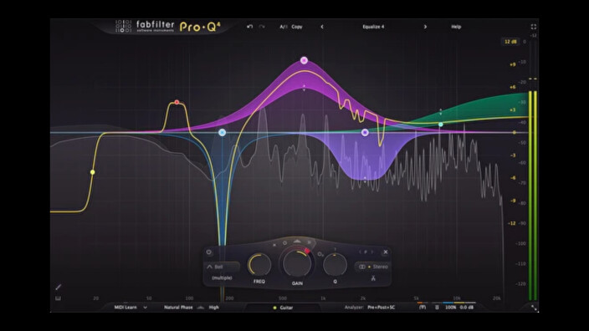This screenshot has height=331, width=589.
Task: Click the dynamics collapse triangle above GAIN
Action: point(297,242)
